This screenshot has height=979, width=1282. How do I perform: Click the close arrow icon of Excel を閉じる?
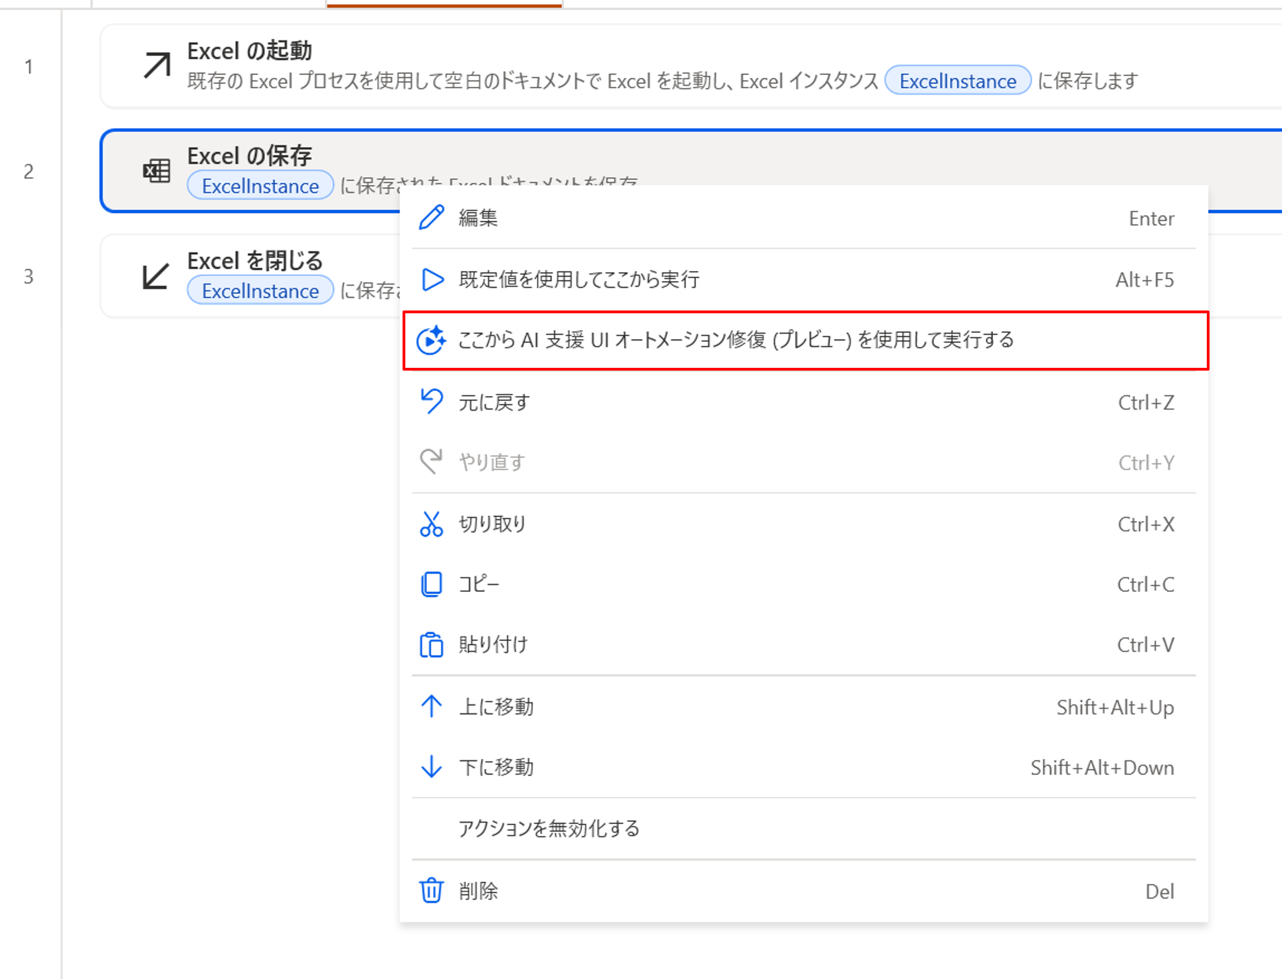click(156, 276)
